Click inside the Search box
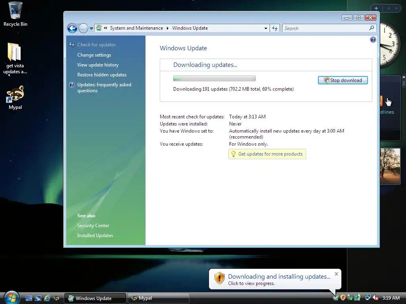The width and height of the screenshot is (406, 304). 325,28
